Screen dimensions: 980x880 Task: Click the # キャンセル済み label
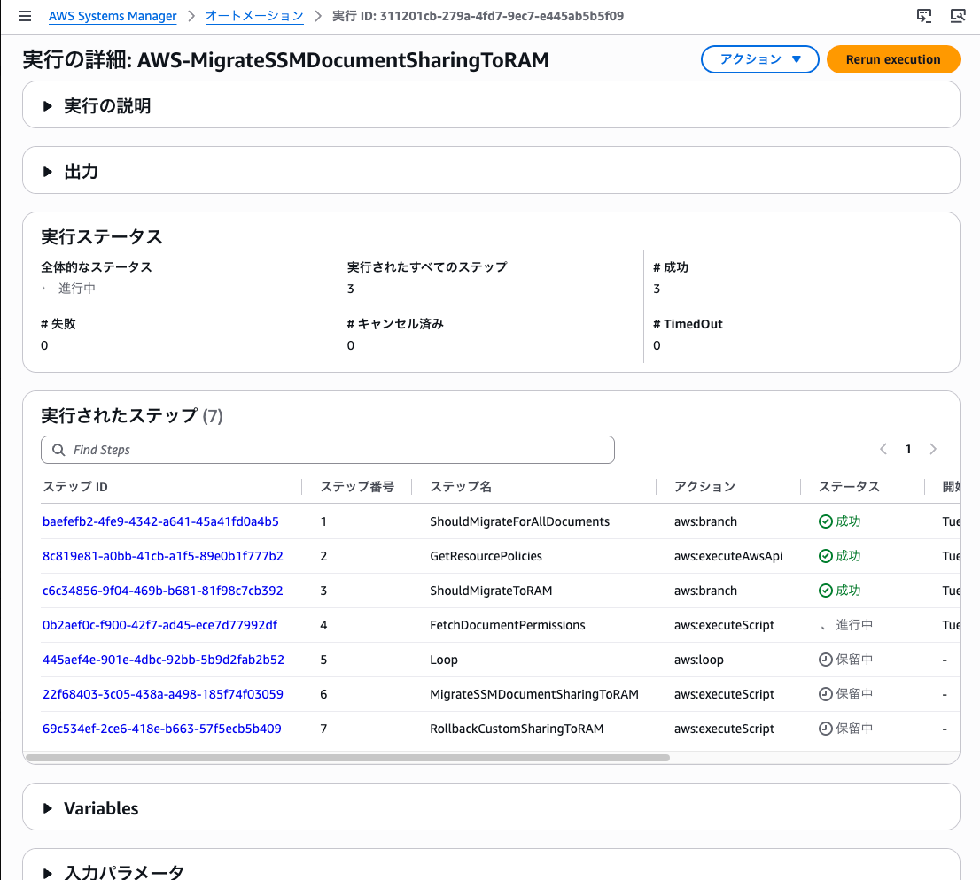tap(395, 324)
